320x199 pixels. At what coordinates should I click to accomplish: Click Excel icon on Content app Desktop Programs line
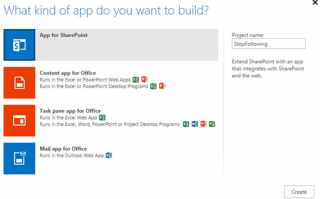tap(153, 86)
